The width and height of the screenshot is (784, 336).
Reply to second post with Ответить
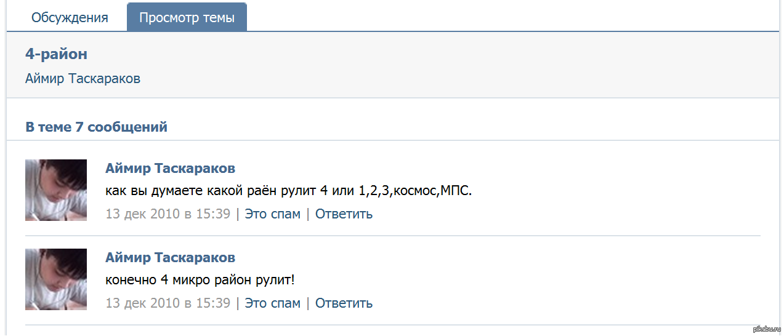pos(344,303)
